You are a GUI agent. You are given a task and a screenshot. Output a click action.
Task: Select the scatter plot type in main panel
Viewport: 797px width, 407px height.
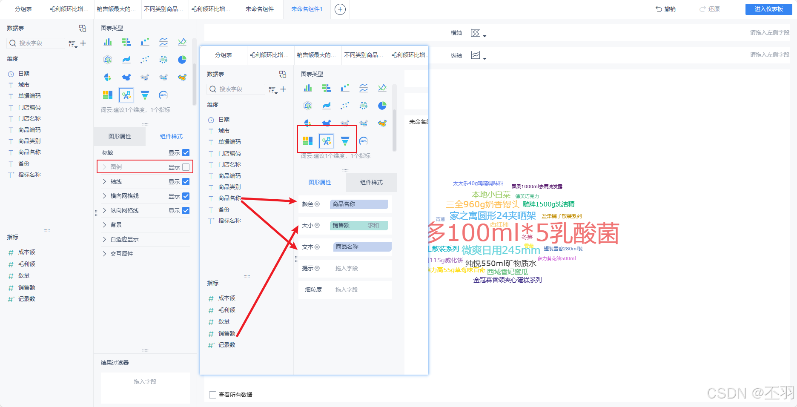pyautogui.click(x=145, y=60)
